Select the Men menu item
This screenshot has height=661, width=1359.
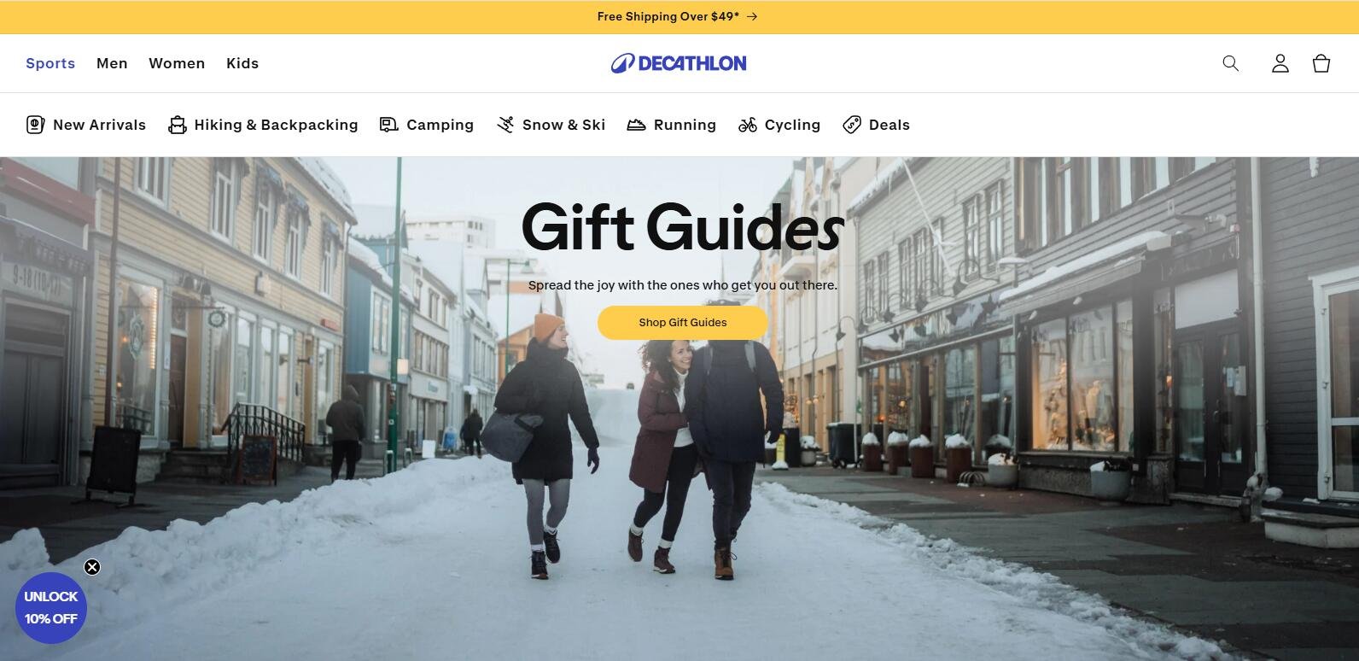click(112, 63)
